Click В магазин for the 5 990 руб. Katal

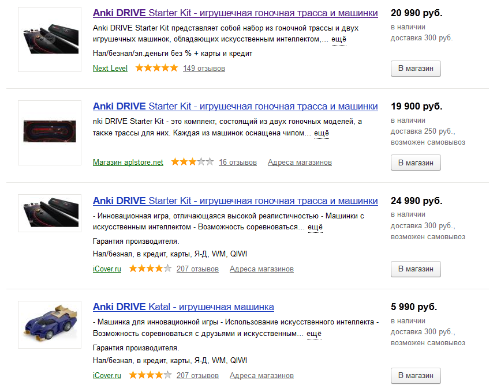[x=415, y=375]
